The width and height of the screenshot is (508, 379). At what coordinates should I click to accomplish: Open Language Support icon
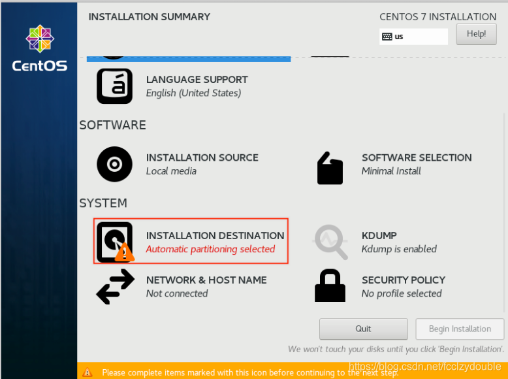point(114,86)
